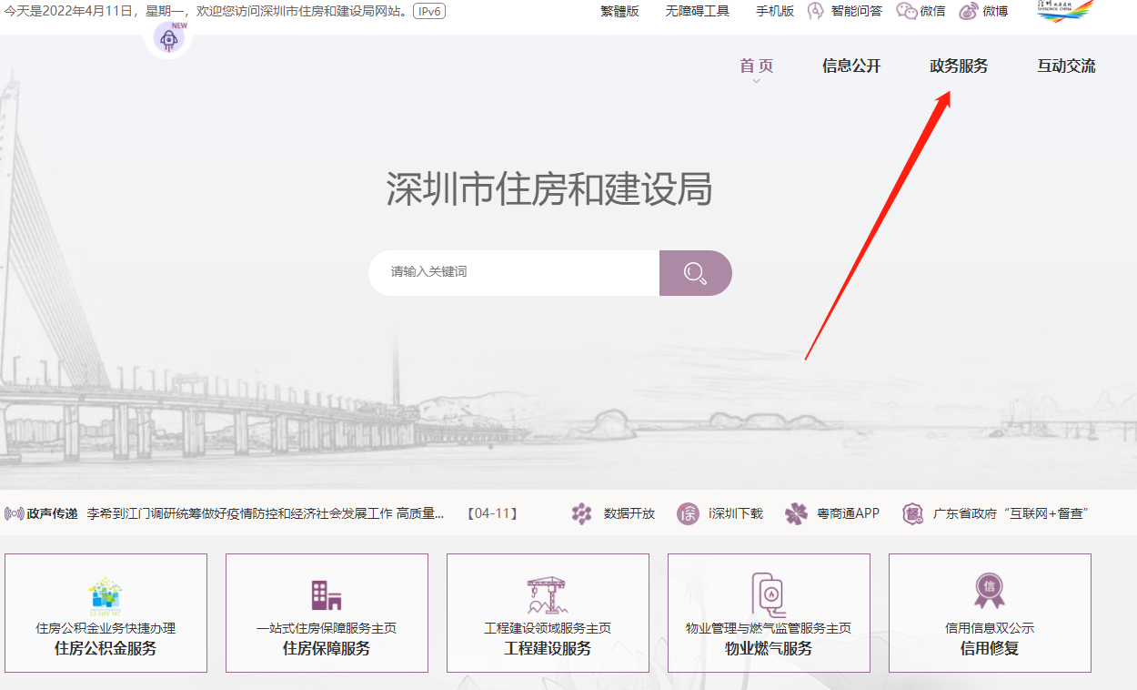Open the 互动交流 navigation tab
The image size is (1137, 690).
1066,66
